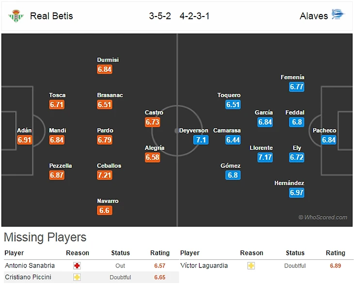Click the WhoScored.com watermark on the pitch
Viewport: 354px width, 284px height.
pyautogui.click(x=323, y=217)
